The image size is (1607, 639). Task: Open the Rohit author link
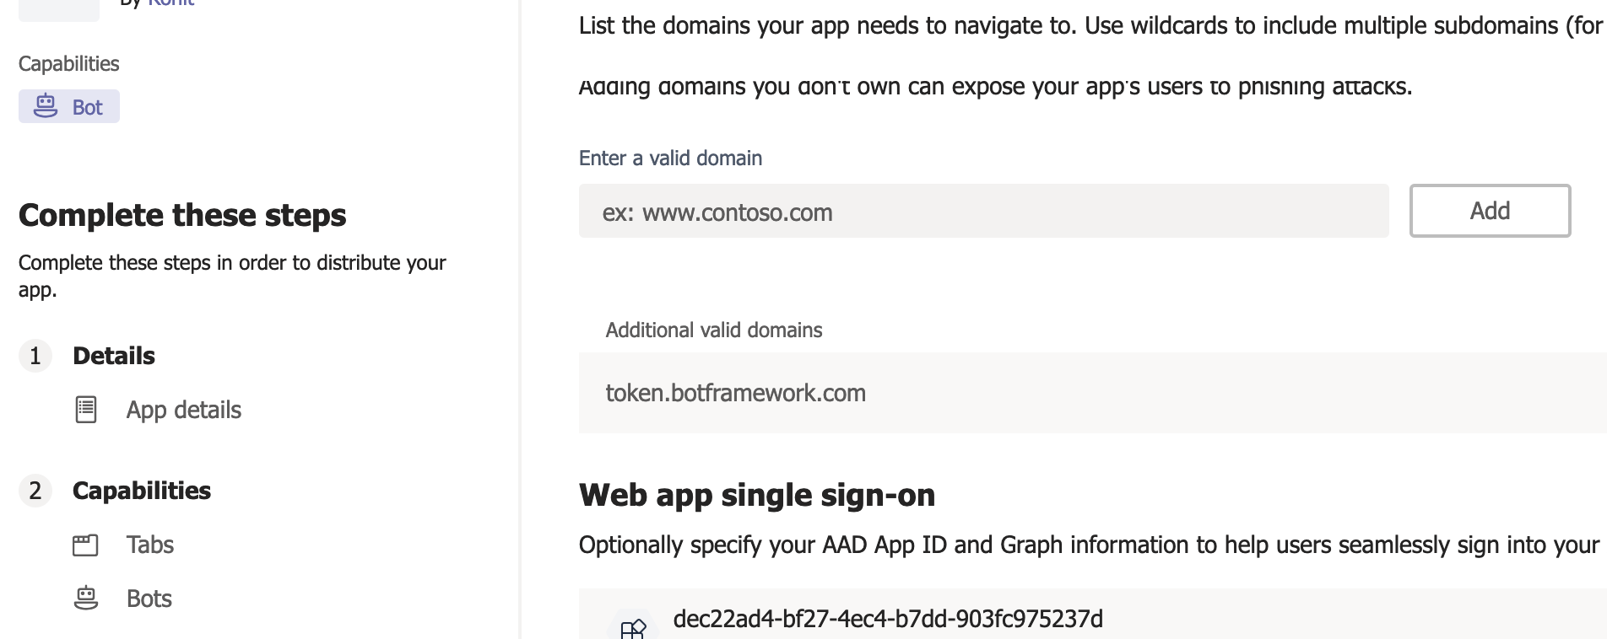pyautogui.click(x=170, y=3)
